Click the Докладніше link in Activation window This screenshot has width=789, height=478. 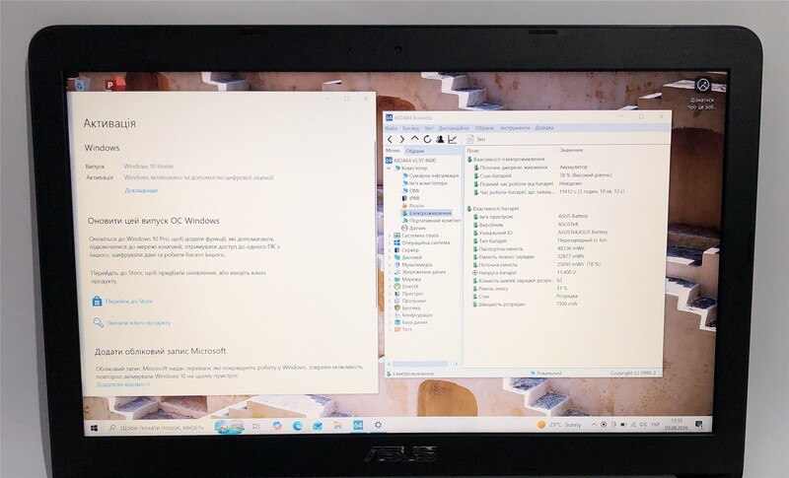(x=141, y=190)
